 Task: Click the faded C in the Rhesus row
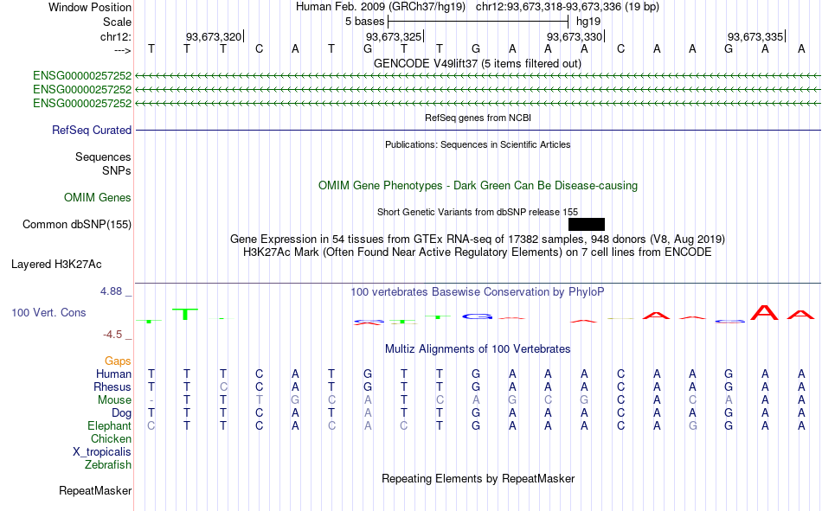click(x=223, y=386)
